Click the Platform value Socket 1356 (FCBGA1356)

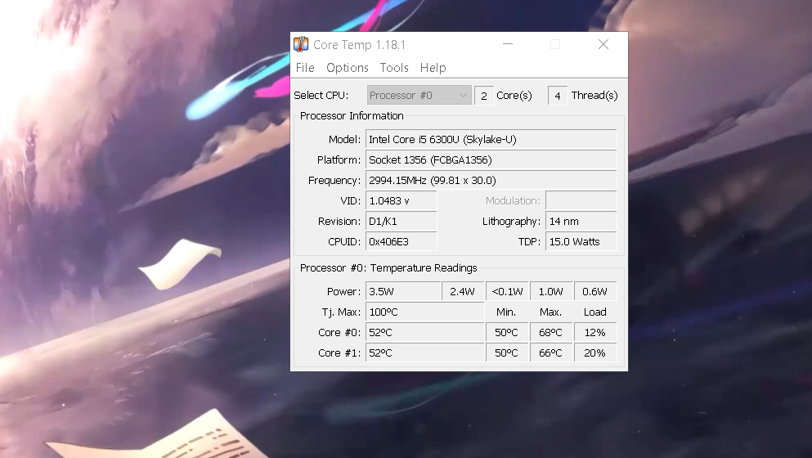tap(491, 160)
